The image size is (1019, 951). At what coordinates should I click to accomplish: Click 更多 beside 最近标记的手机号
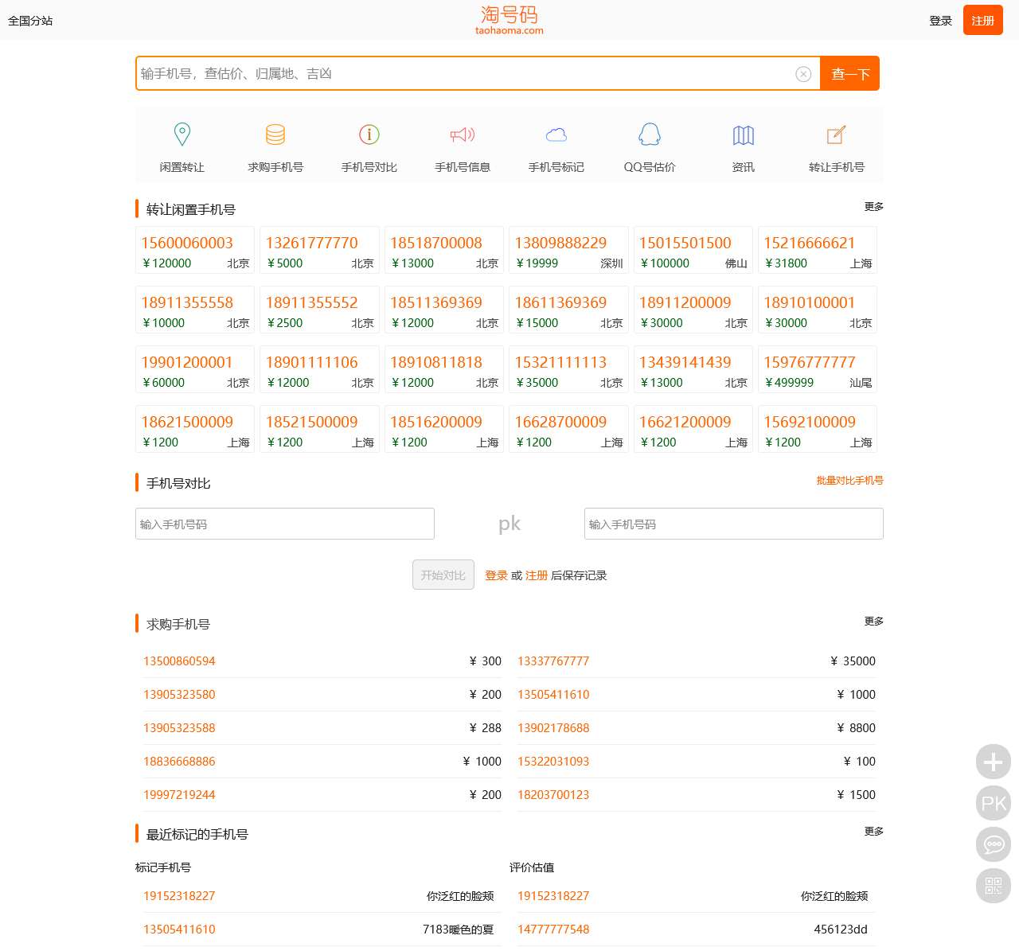tap(874, 831)
